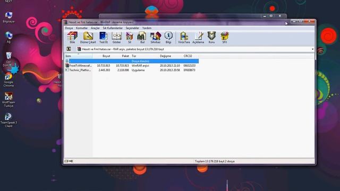Maximize the background window behind WinRAR
Viewport: 340px width, 191px height.
[x=271, y=16]
